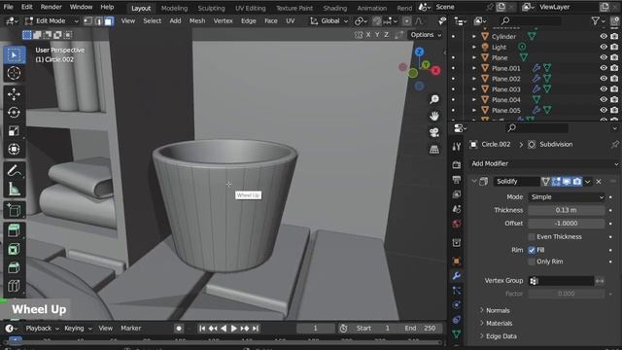The image size is (622, 350).
Task: Open Global transform orientation dropdown
Action: 329,21
